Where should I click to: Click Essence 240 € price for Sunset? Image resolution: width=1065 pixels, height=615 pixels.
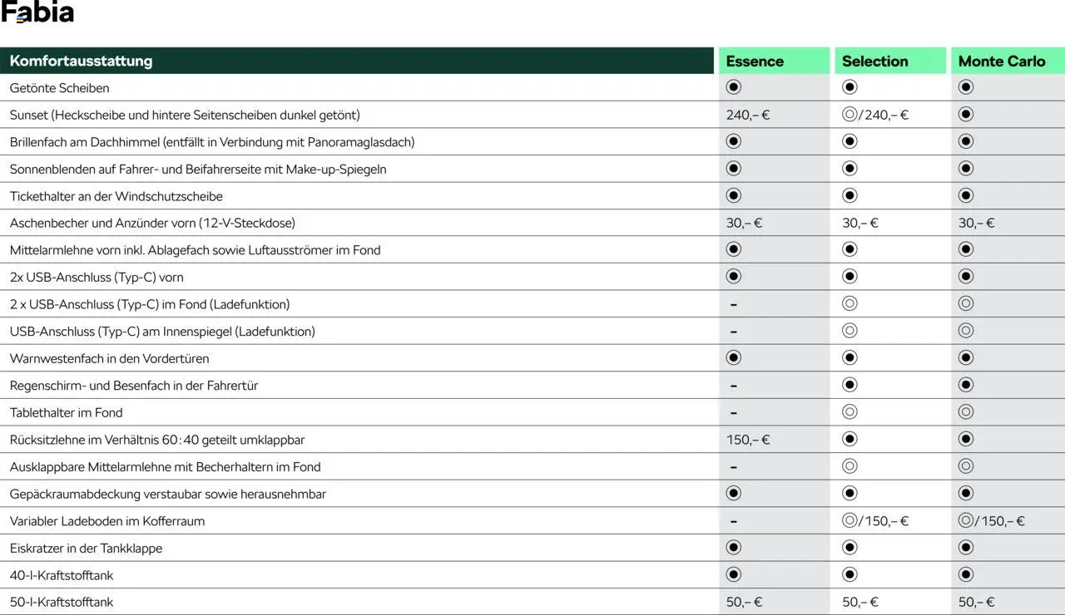coord(748,115)
